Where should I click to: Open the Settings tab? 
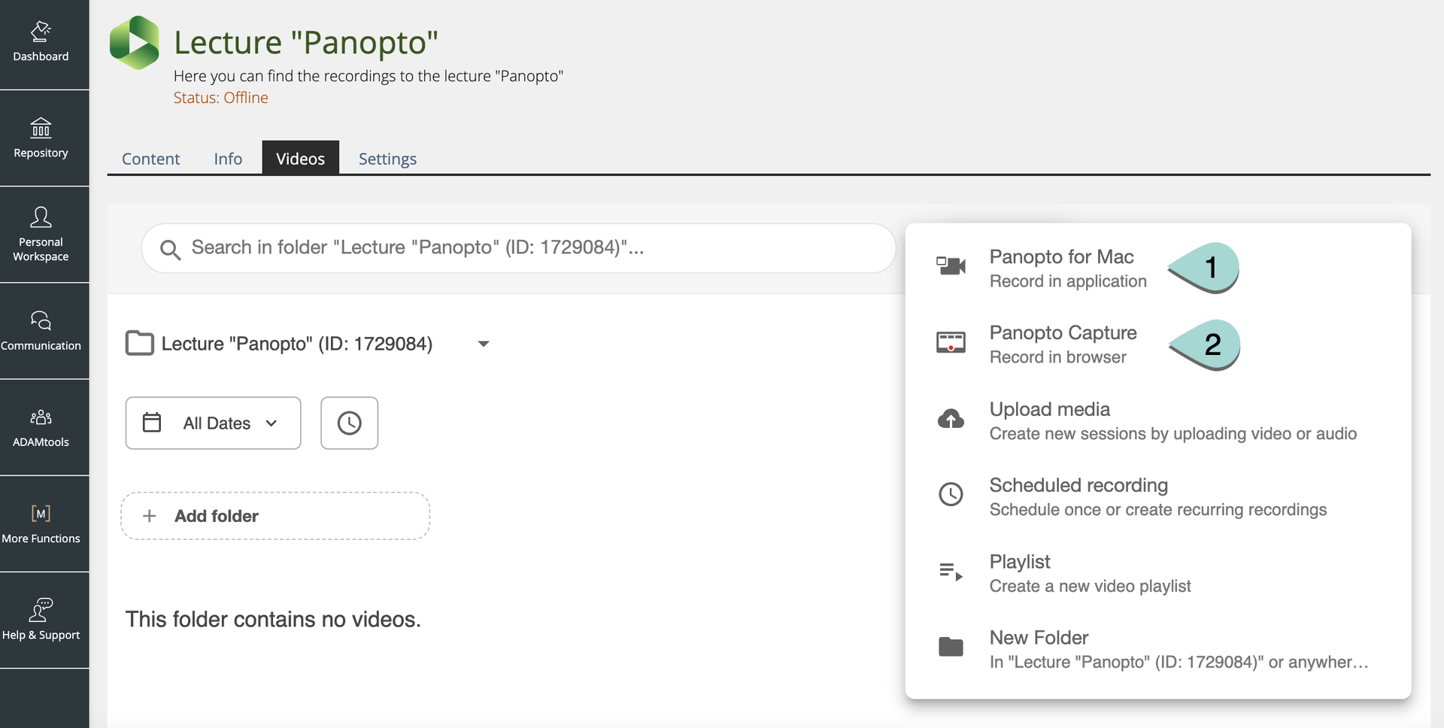click(x=387, y=159)
